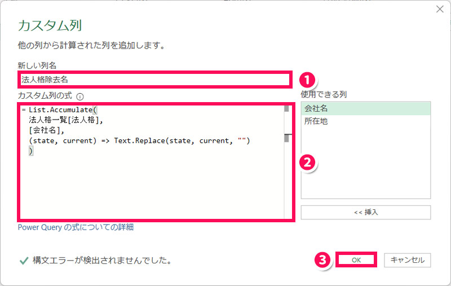Click the info icon beside カスタム列の式
451x286 pixels.
click(x=80, y=96)
